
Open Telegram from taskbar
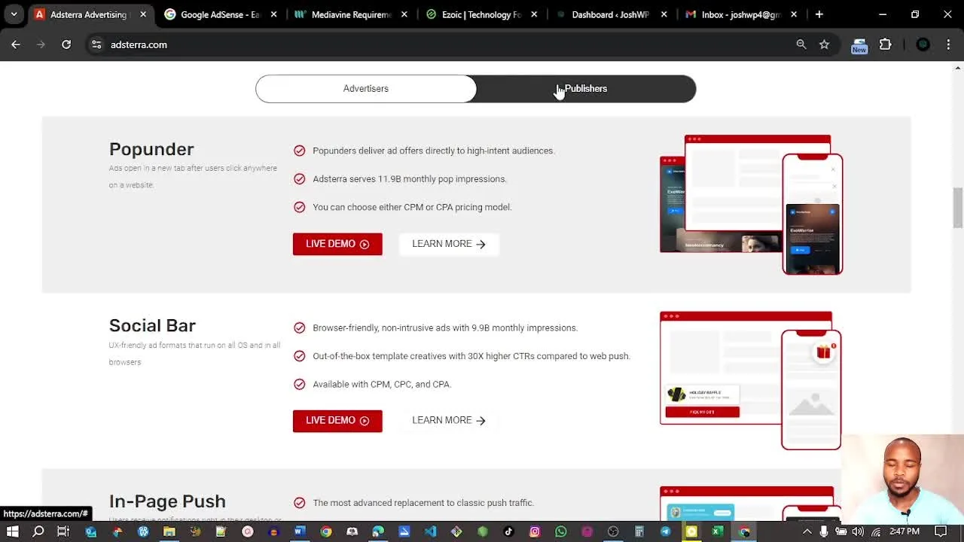666,531
